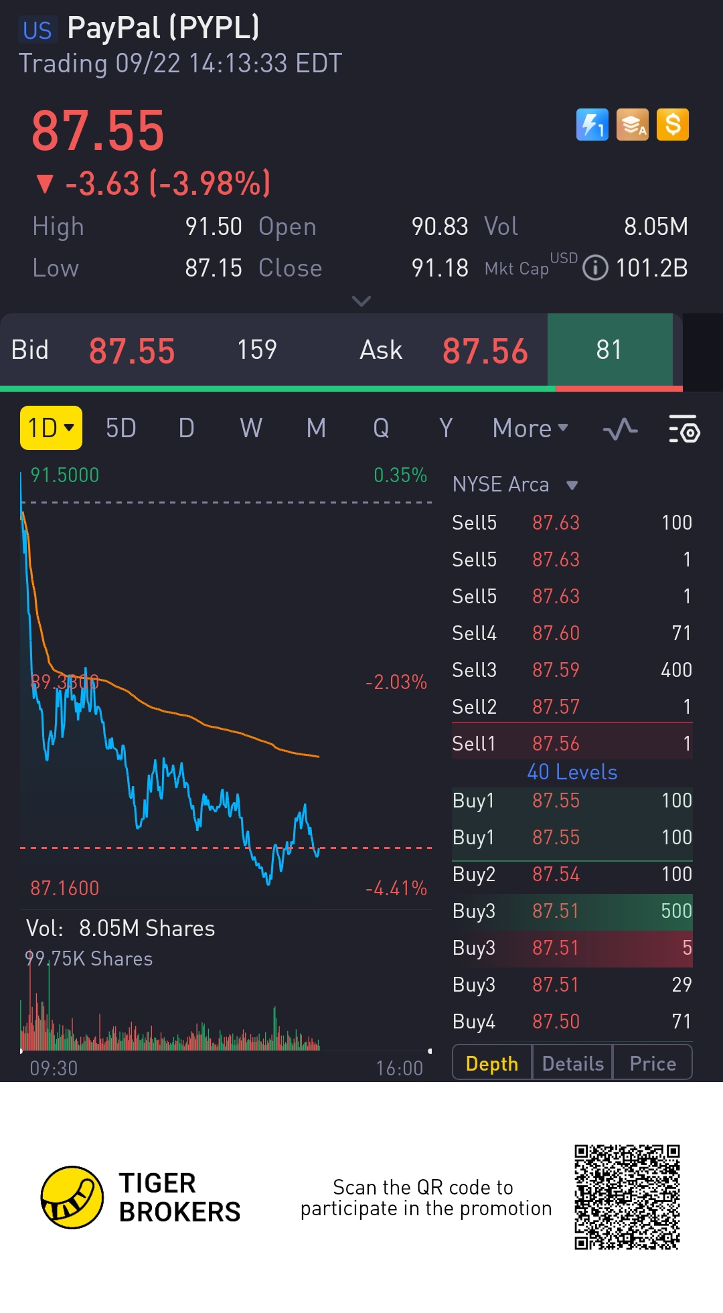Open the NYSE Arca exchange dropdown
This screenshot has height=1313, width=723.
tap(515, 484)
